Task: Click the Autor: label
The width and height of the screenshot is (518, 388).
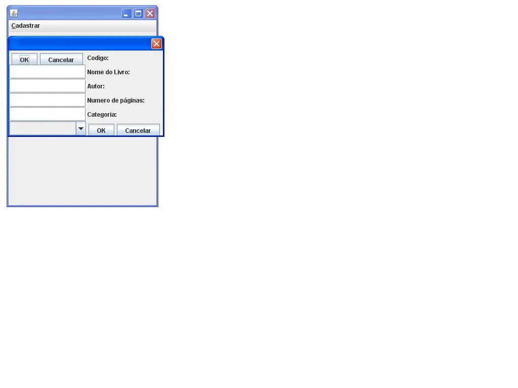Action: coord(96,86)
